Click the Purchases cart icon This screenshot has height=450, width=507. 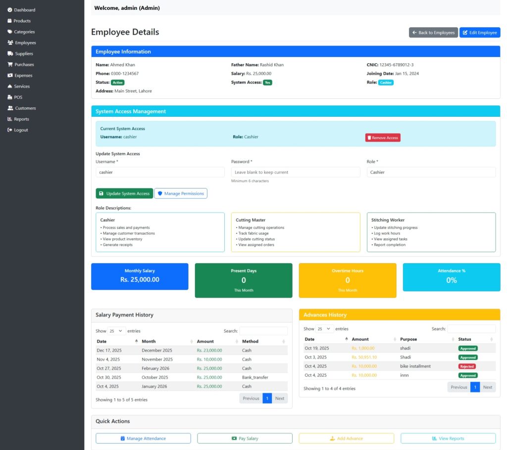coord(10,64)
